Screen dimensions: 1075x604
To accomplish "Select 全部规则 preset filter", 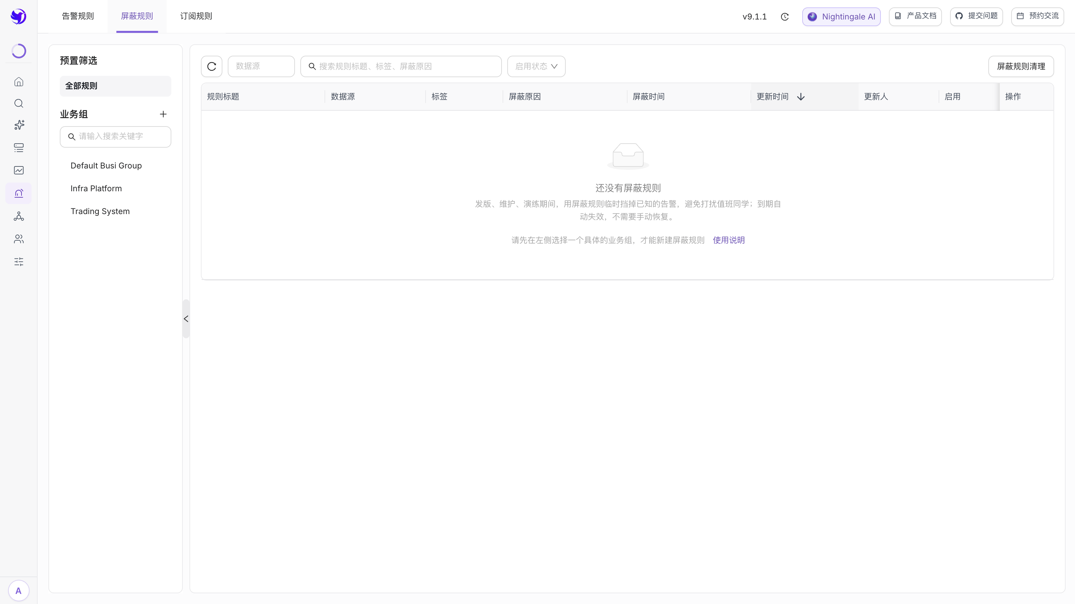I will (116, 86).
